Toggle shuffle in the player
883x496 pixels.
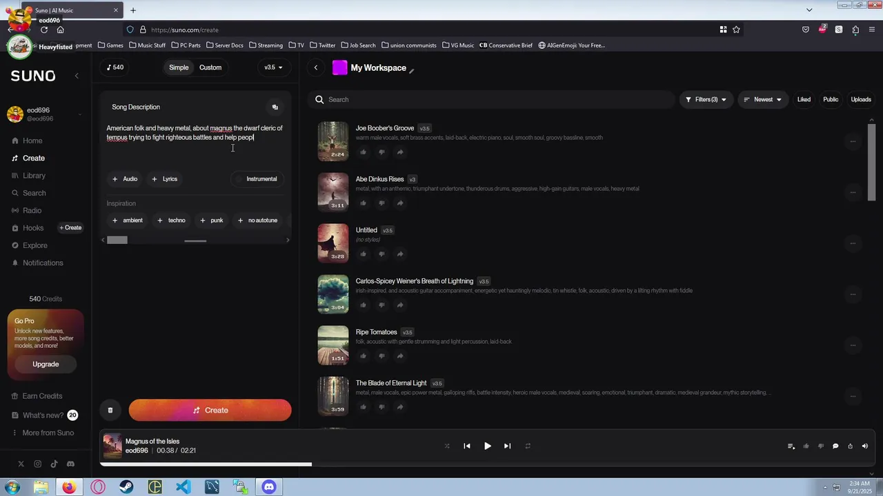[x=447, y=446]
